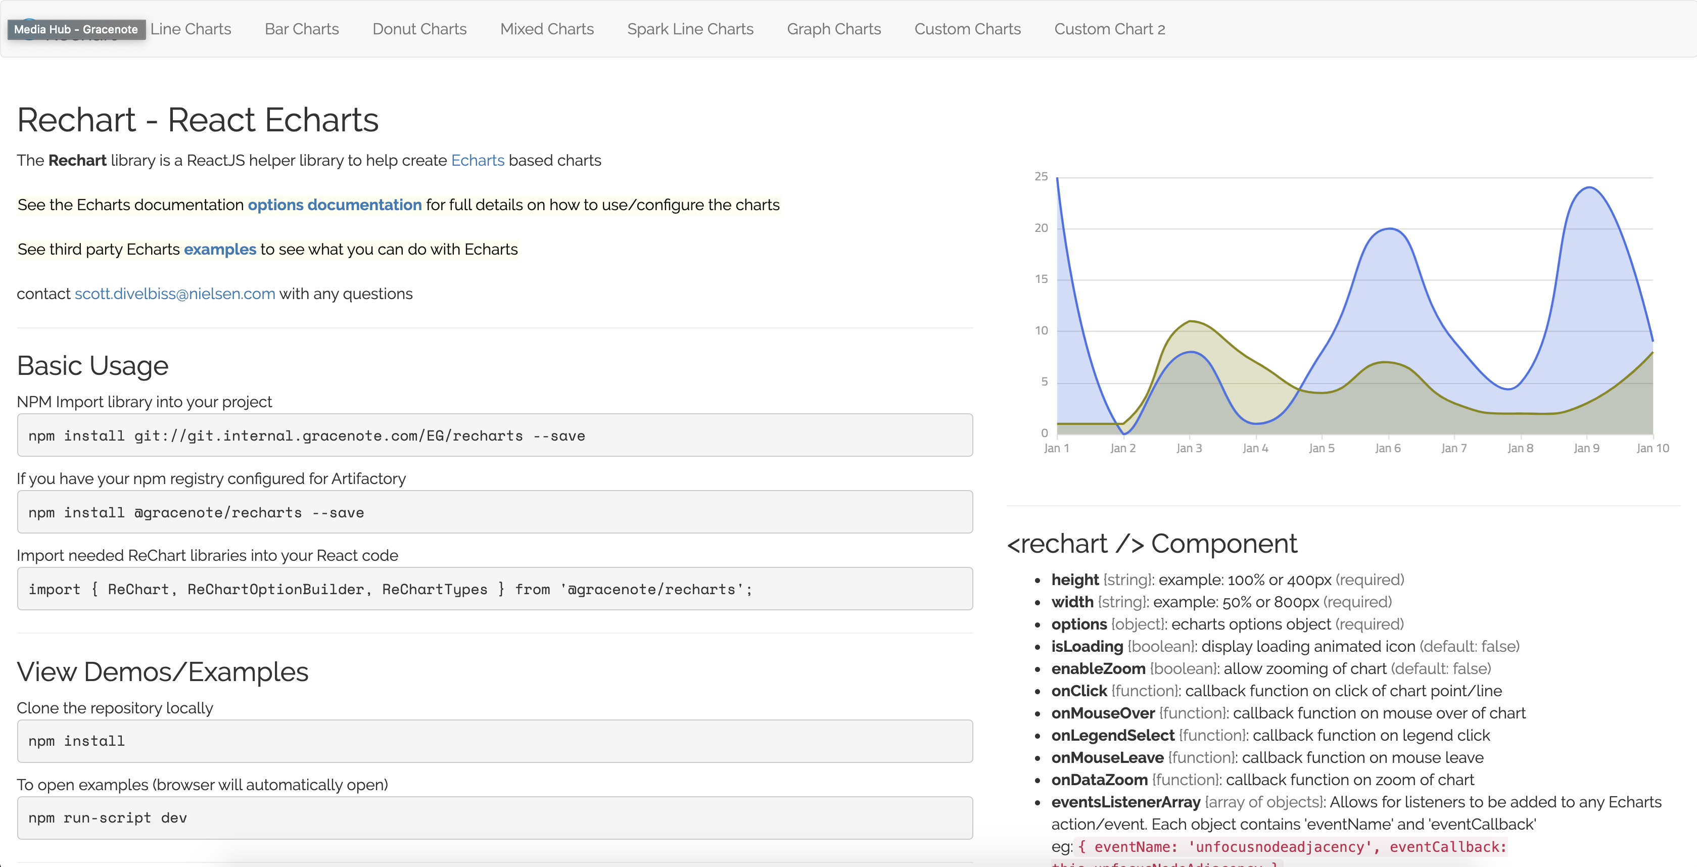Click the git:// npm install code block
This screenshot has width=1697, height=867.
click(x=495, y=435)
